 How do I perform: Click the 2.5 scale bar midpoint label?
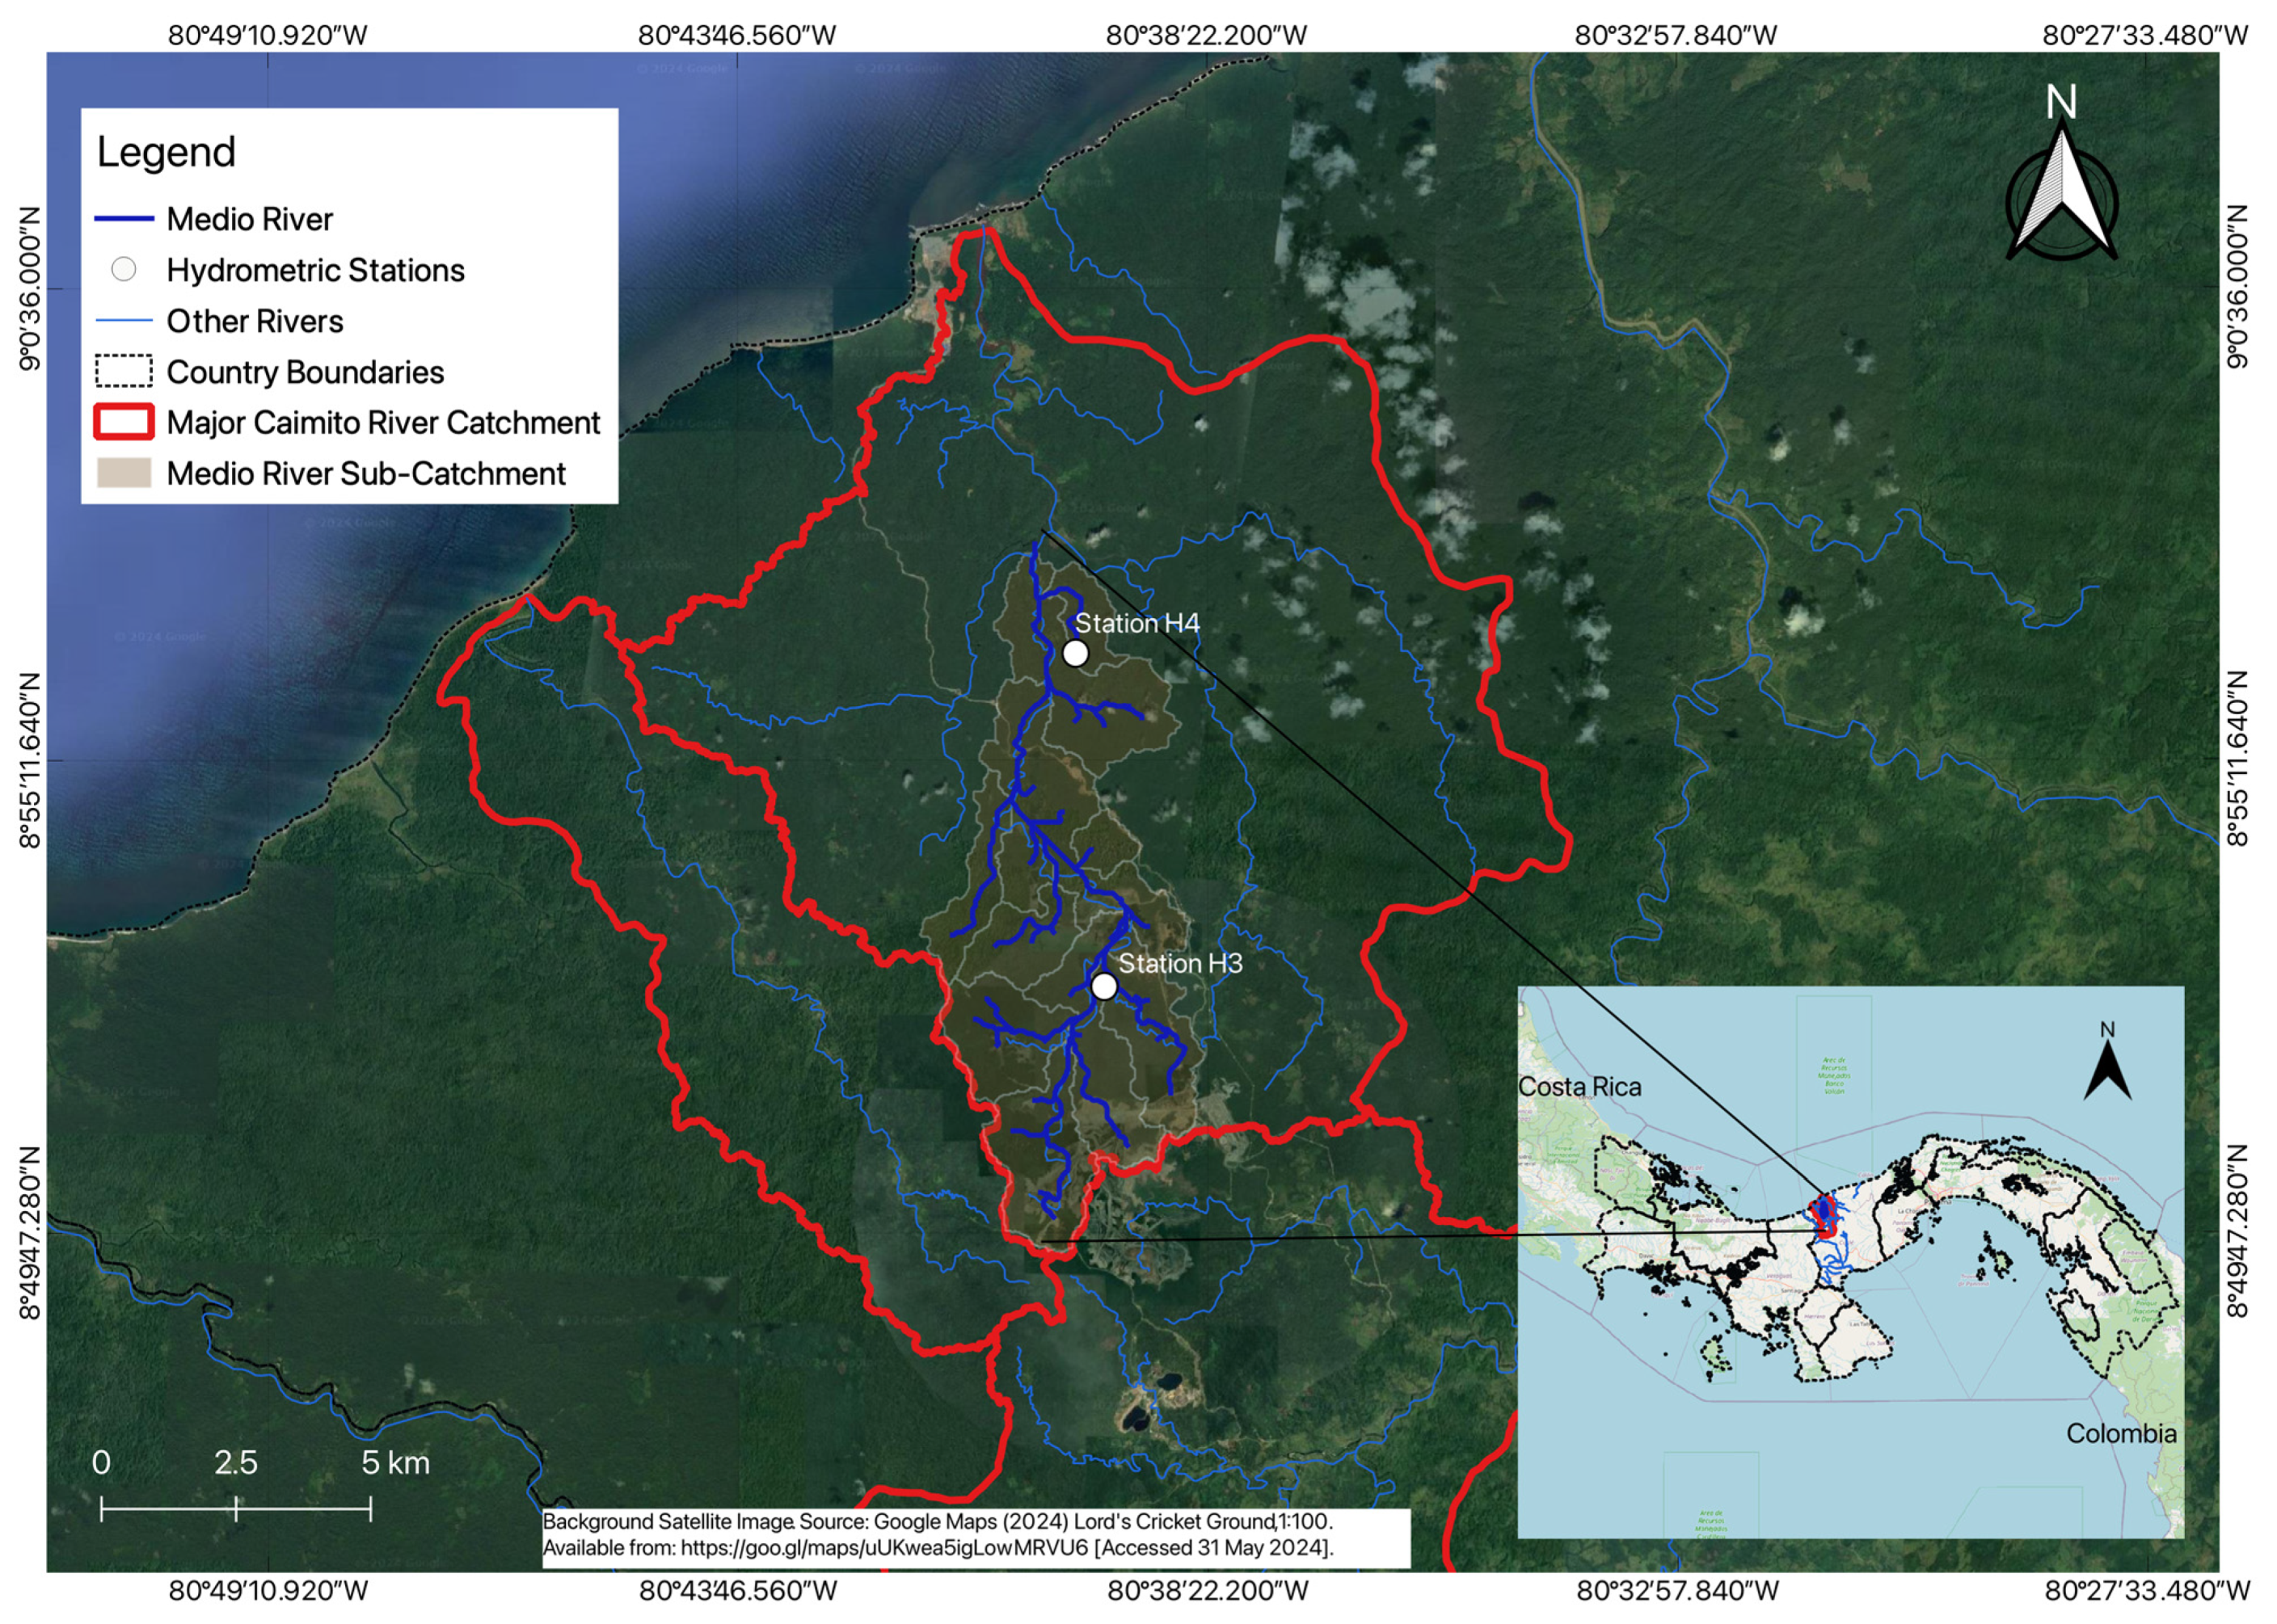pos(236,1463)
